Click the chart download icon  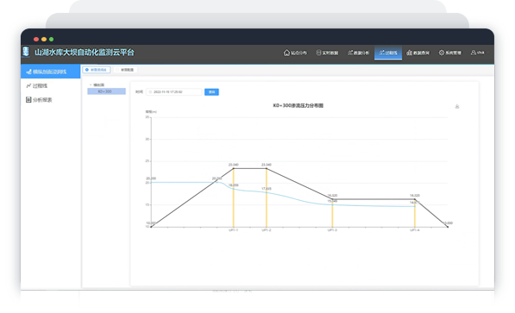pos(457,106)
